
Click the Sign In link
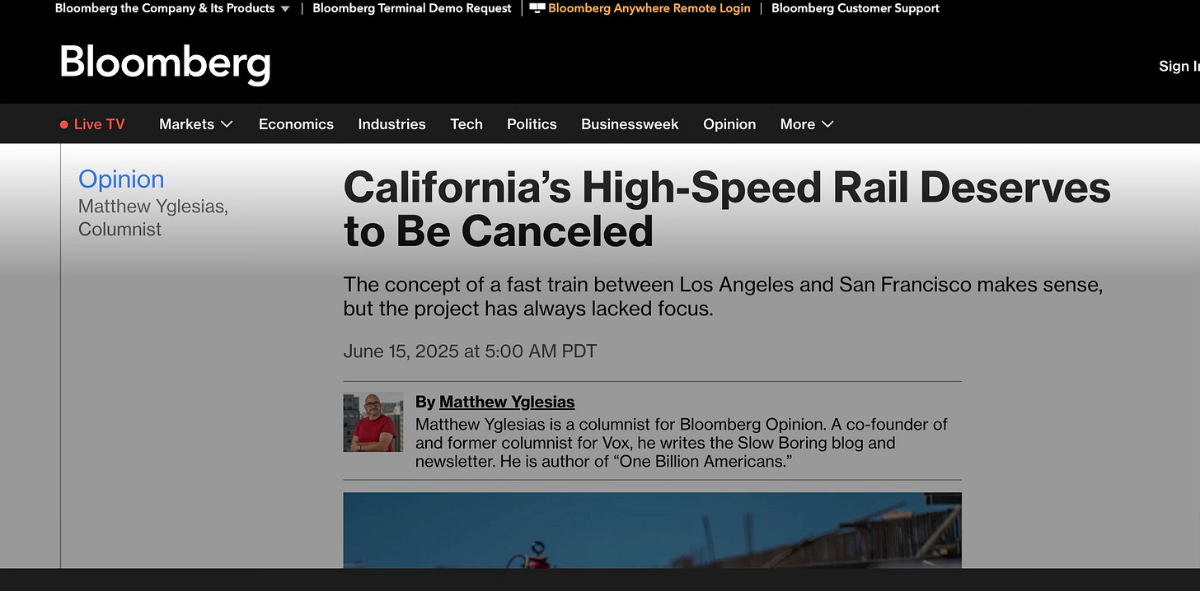point(1179,67)
